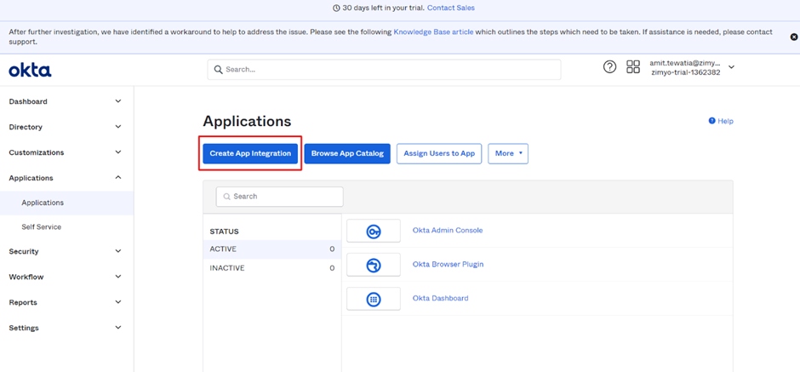Dismiss the notification banner with X icon
Viewport: 800px width, 372px height.
(793, 37)
